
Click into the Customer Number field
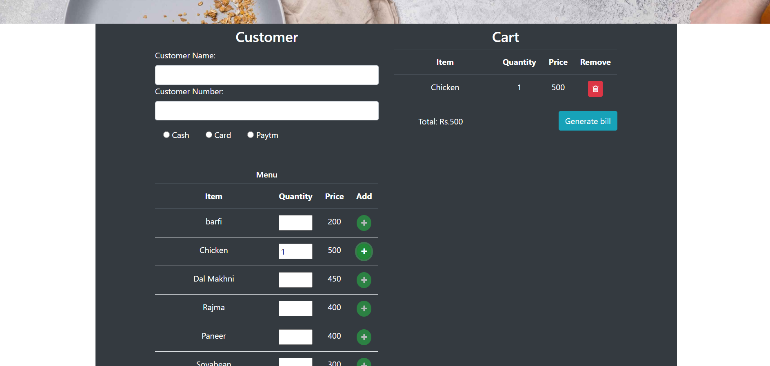tap(266, 111)
